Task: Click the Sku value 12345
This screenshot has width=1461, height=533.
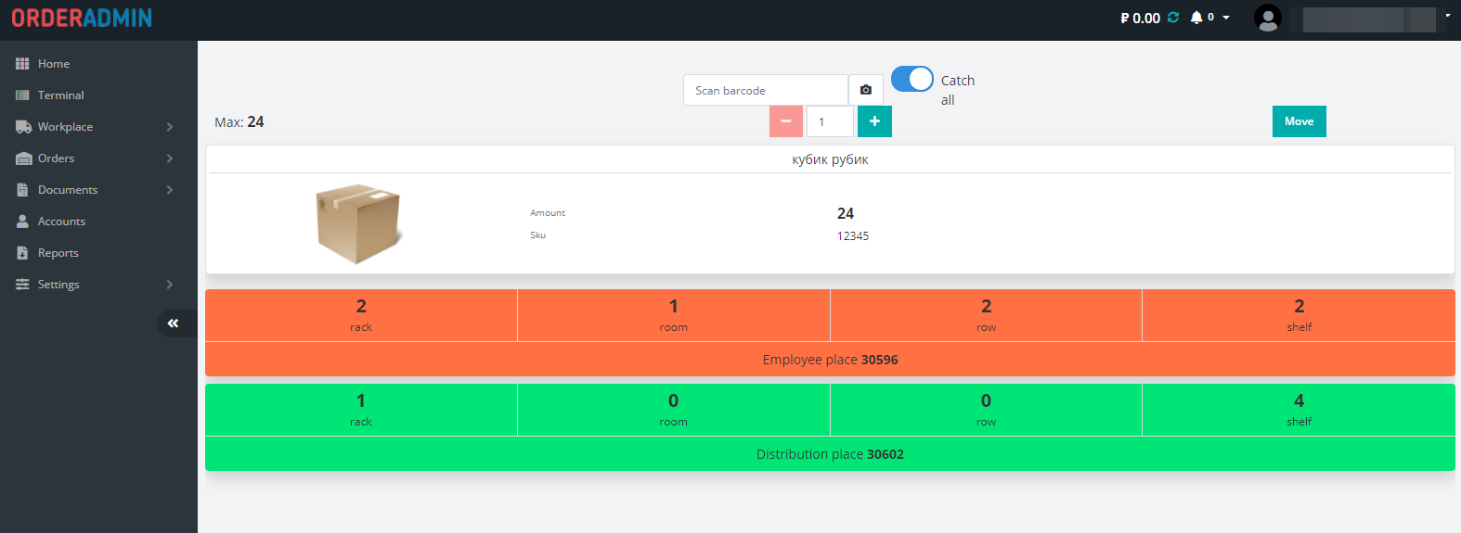Action: [x=853, y=236]
